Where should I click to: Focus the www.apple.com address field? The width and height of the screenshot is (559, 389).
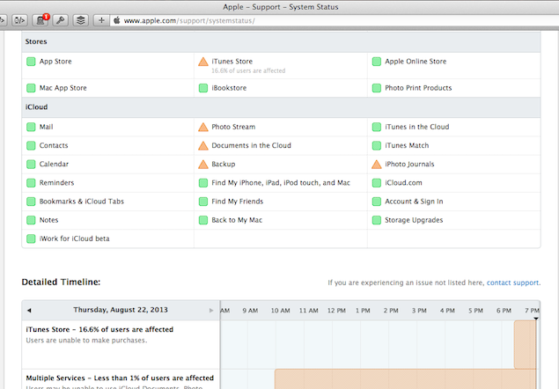pyautogui.click(x=335, y=20)
